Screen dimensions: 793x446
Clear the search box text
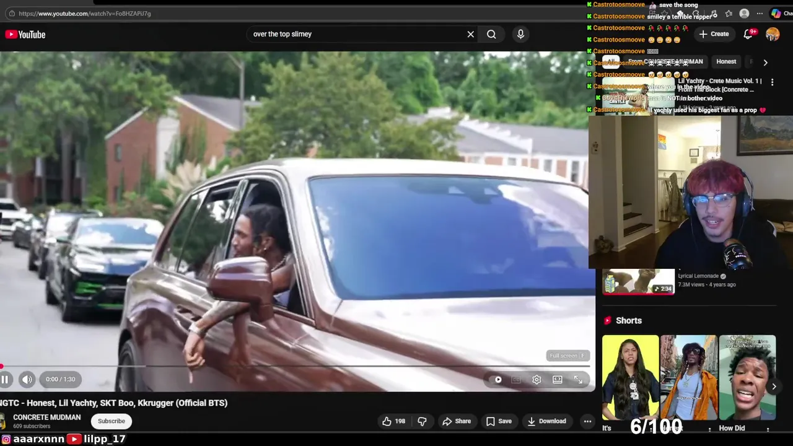(x=471, y=35)
